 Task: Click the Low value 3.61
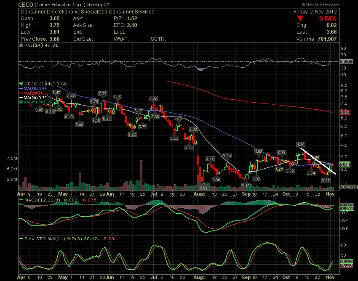(x=55, y=32)
